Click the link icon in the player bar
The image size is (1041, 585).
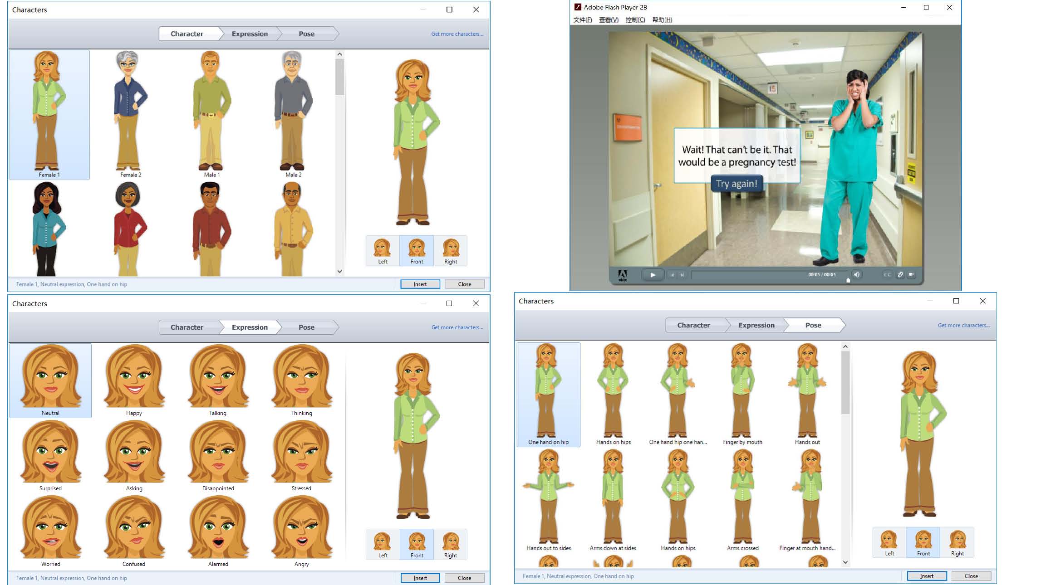pyautogui.click(x=900, y=274)
